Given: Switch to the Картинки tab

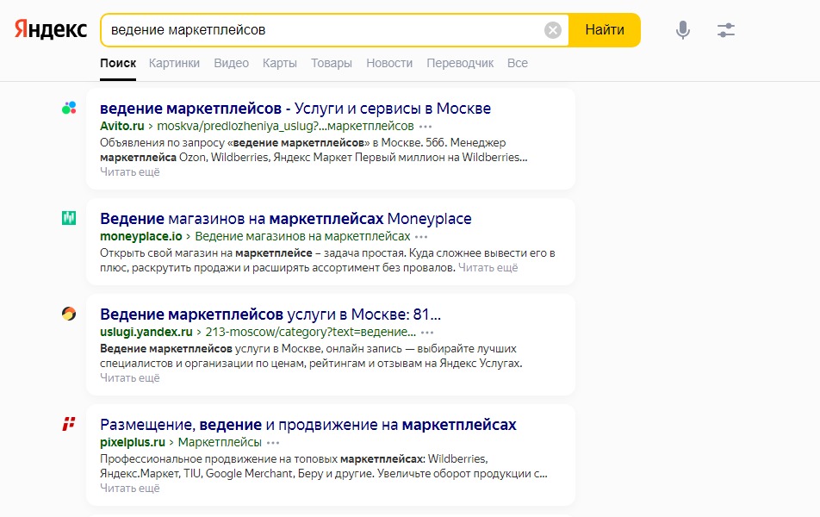Looking at the screenshot, I should [x=174, y=63].
